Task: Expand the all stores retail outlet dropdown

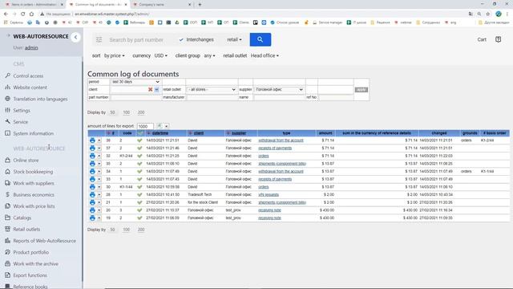Action: pos(212,89)
